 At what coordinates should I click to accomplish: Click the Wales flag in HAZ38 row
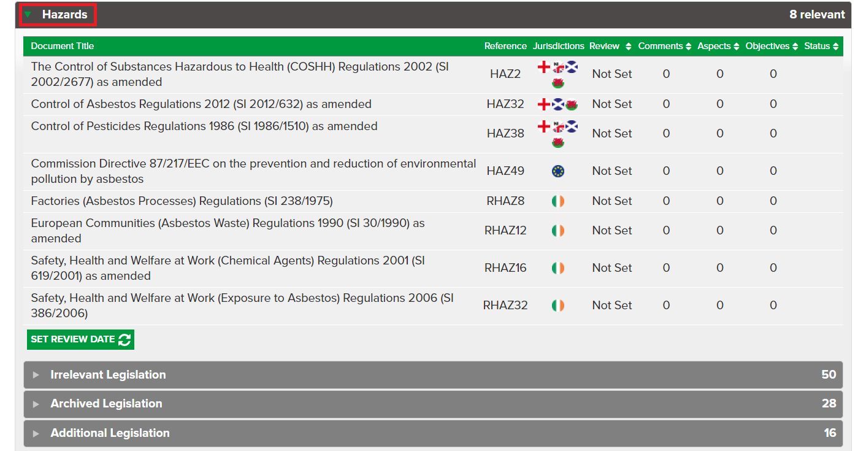pos(558,142)
